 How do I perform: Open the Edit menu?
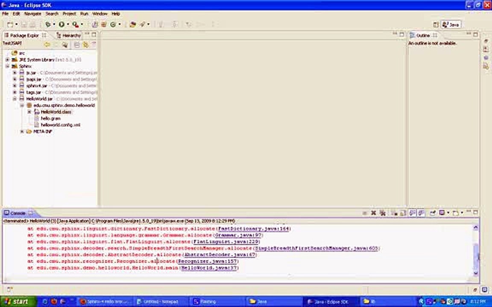tap(16, 14)
